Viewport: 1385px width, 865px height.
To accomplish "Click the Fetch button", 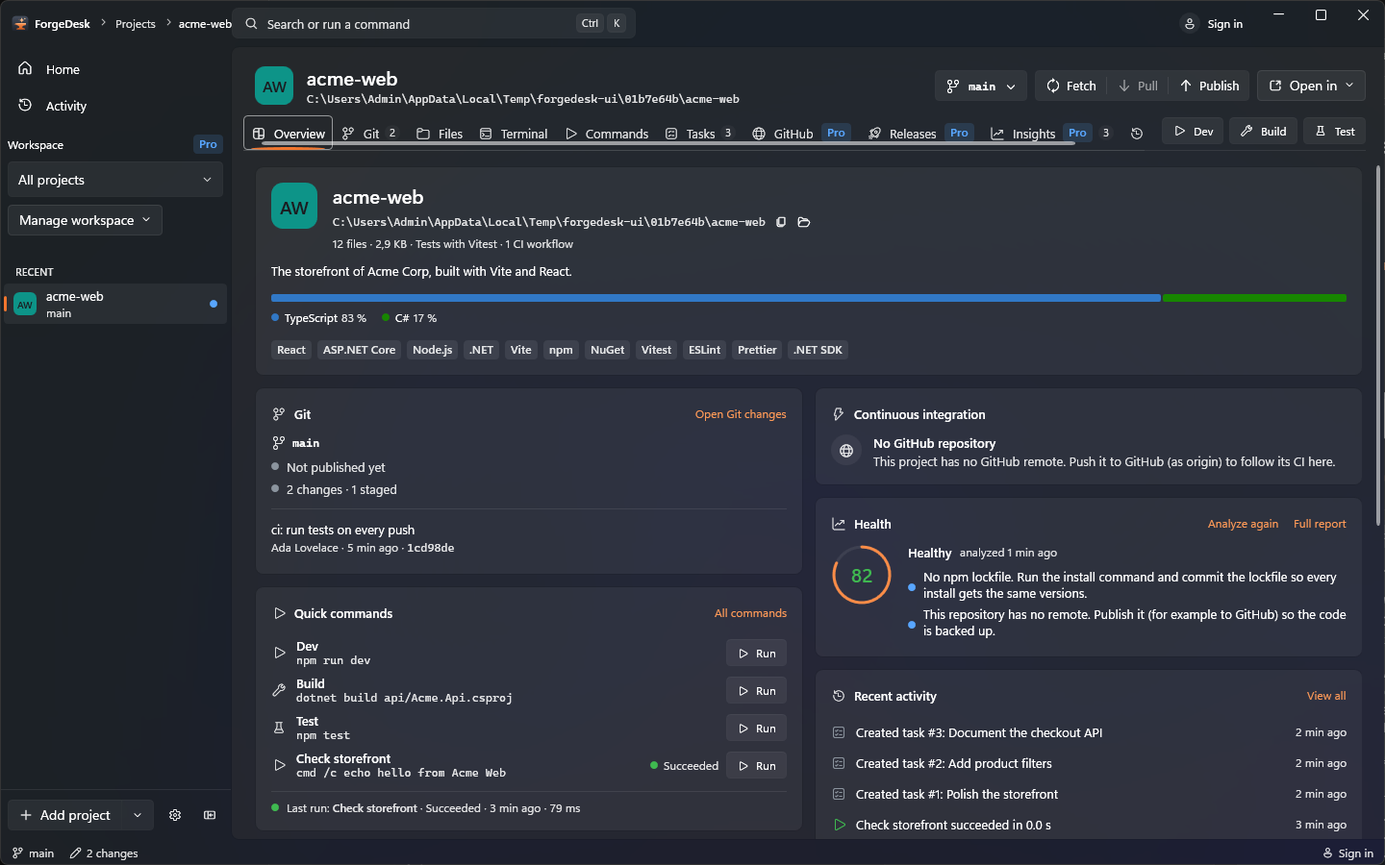I will pos(1071,86).
